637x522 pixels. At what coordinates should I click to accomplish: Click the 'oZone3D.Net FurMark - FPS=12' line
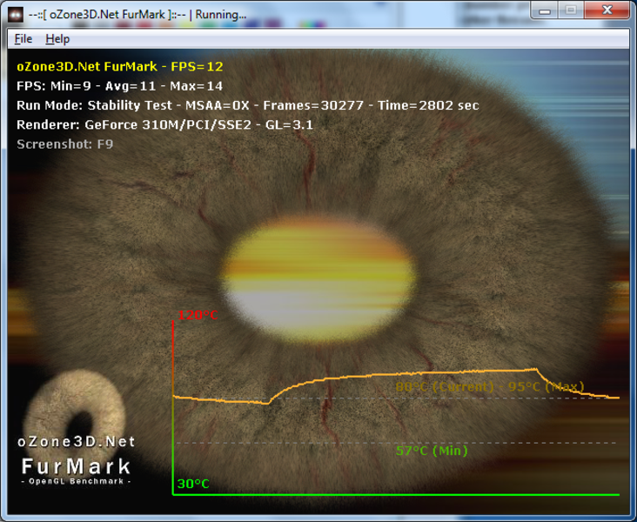click(x=120, y=67)
